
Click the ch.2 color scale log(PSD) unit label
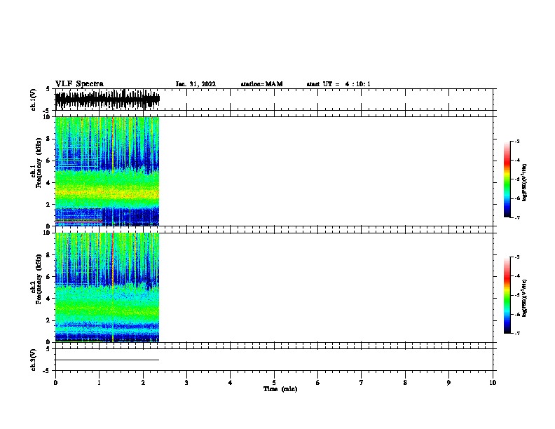(524, 298)
